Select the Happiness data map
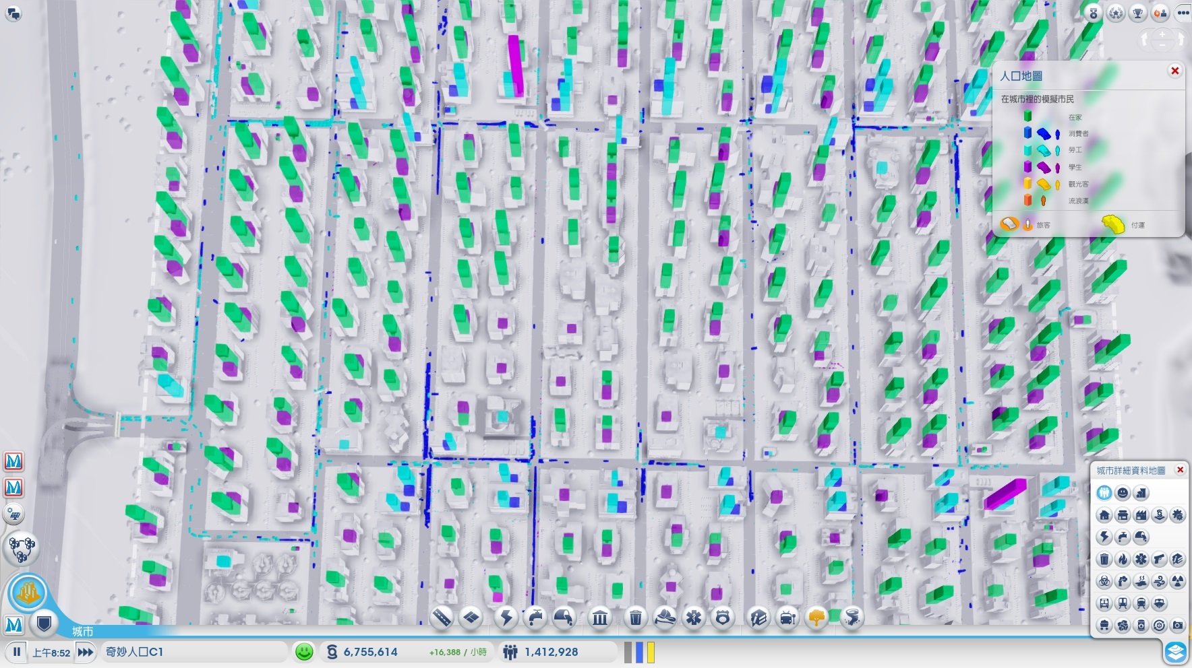The width and height of the screenshot is (1192, 668). 1123,493
